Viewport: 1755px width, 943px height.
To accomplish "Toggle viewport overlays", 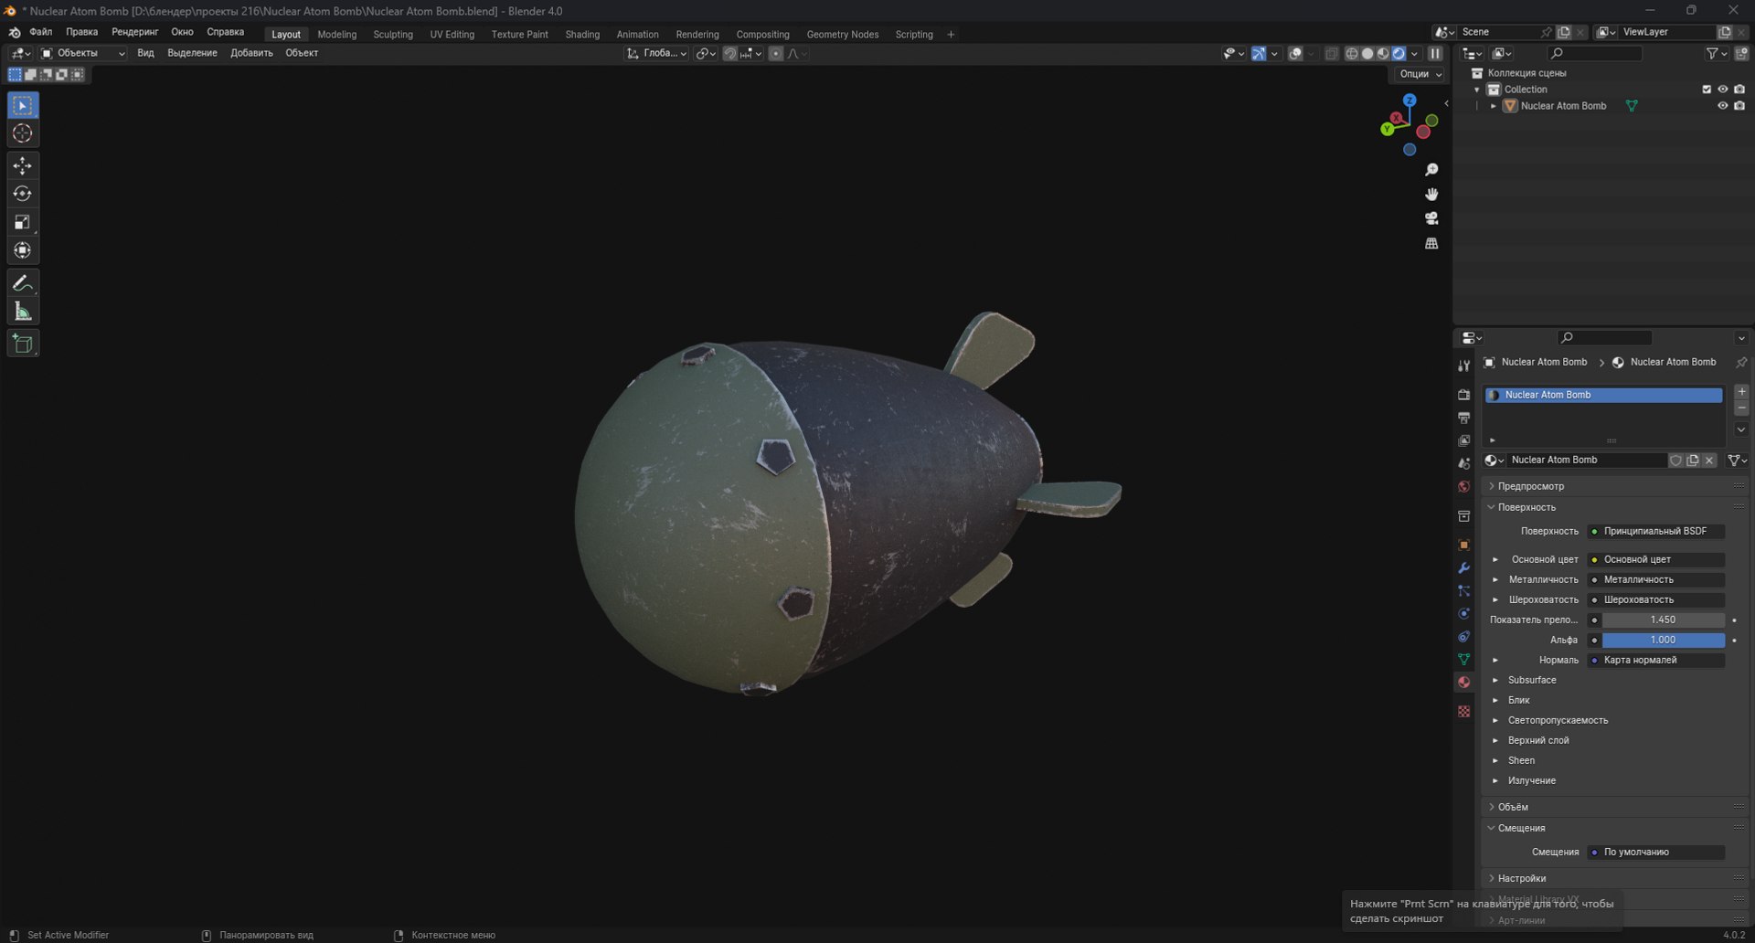I will click(x=1295, y=54).
